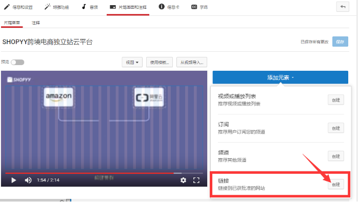Select the 片尾画面 sub-tab
The height and width of the screenshot is (202, 358).
click(12, 23)
